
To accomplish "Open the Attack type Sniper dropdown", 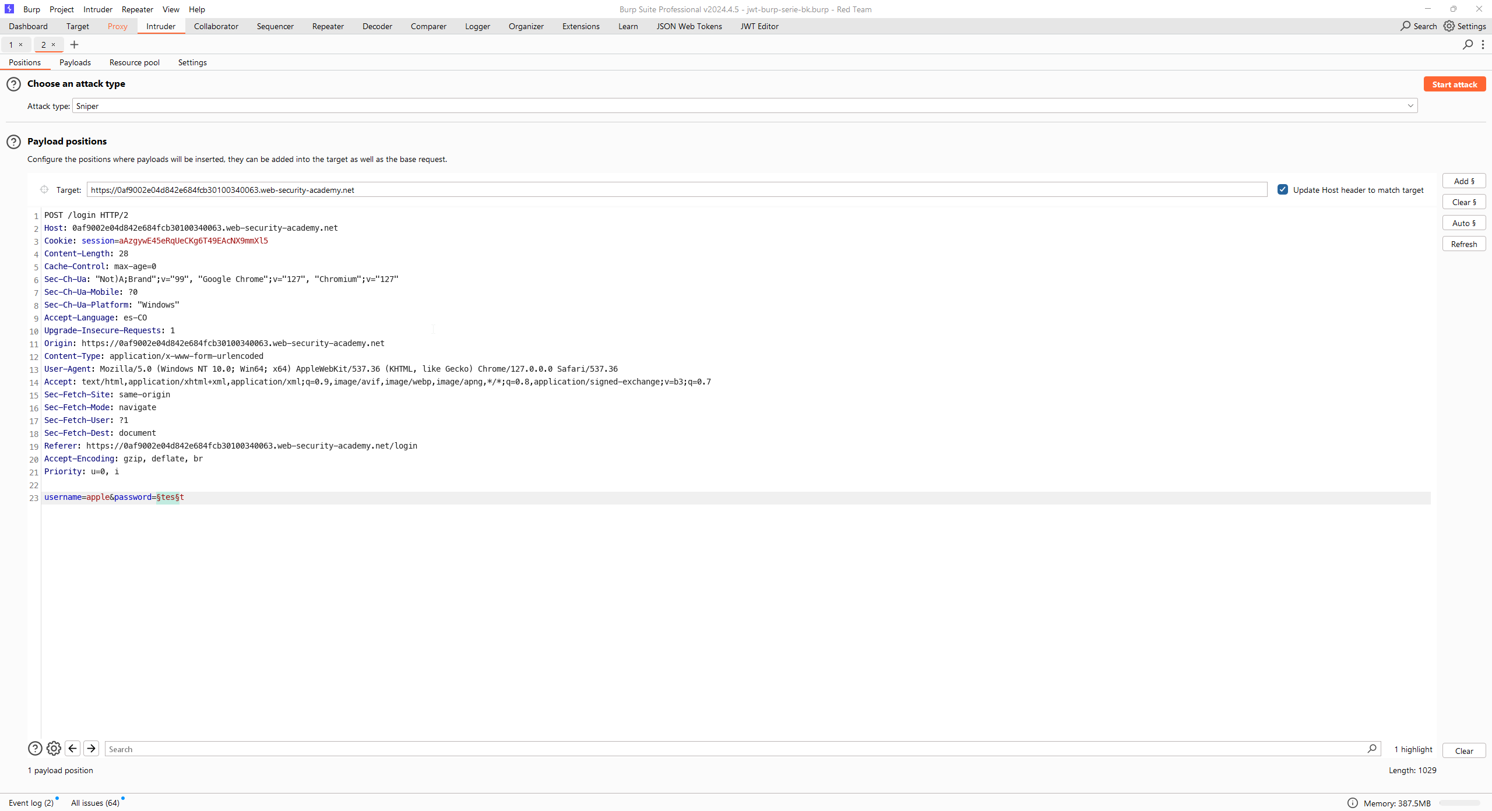I will 745,105.
